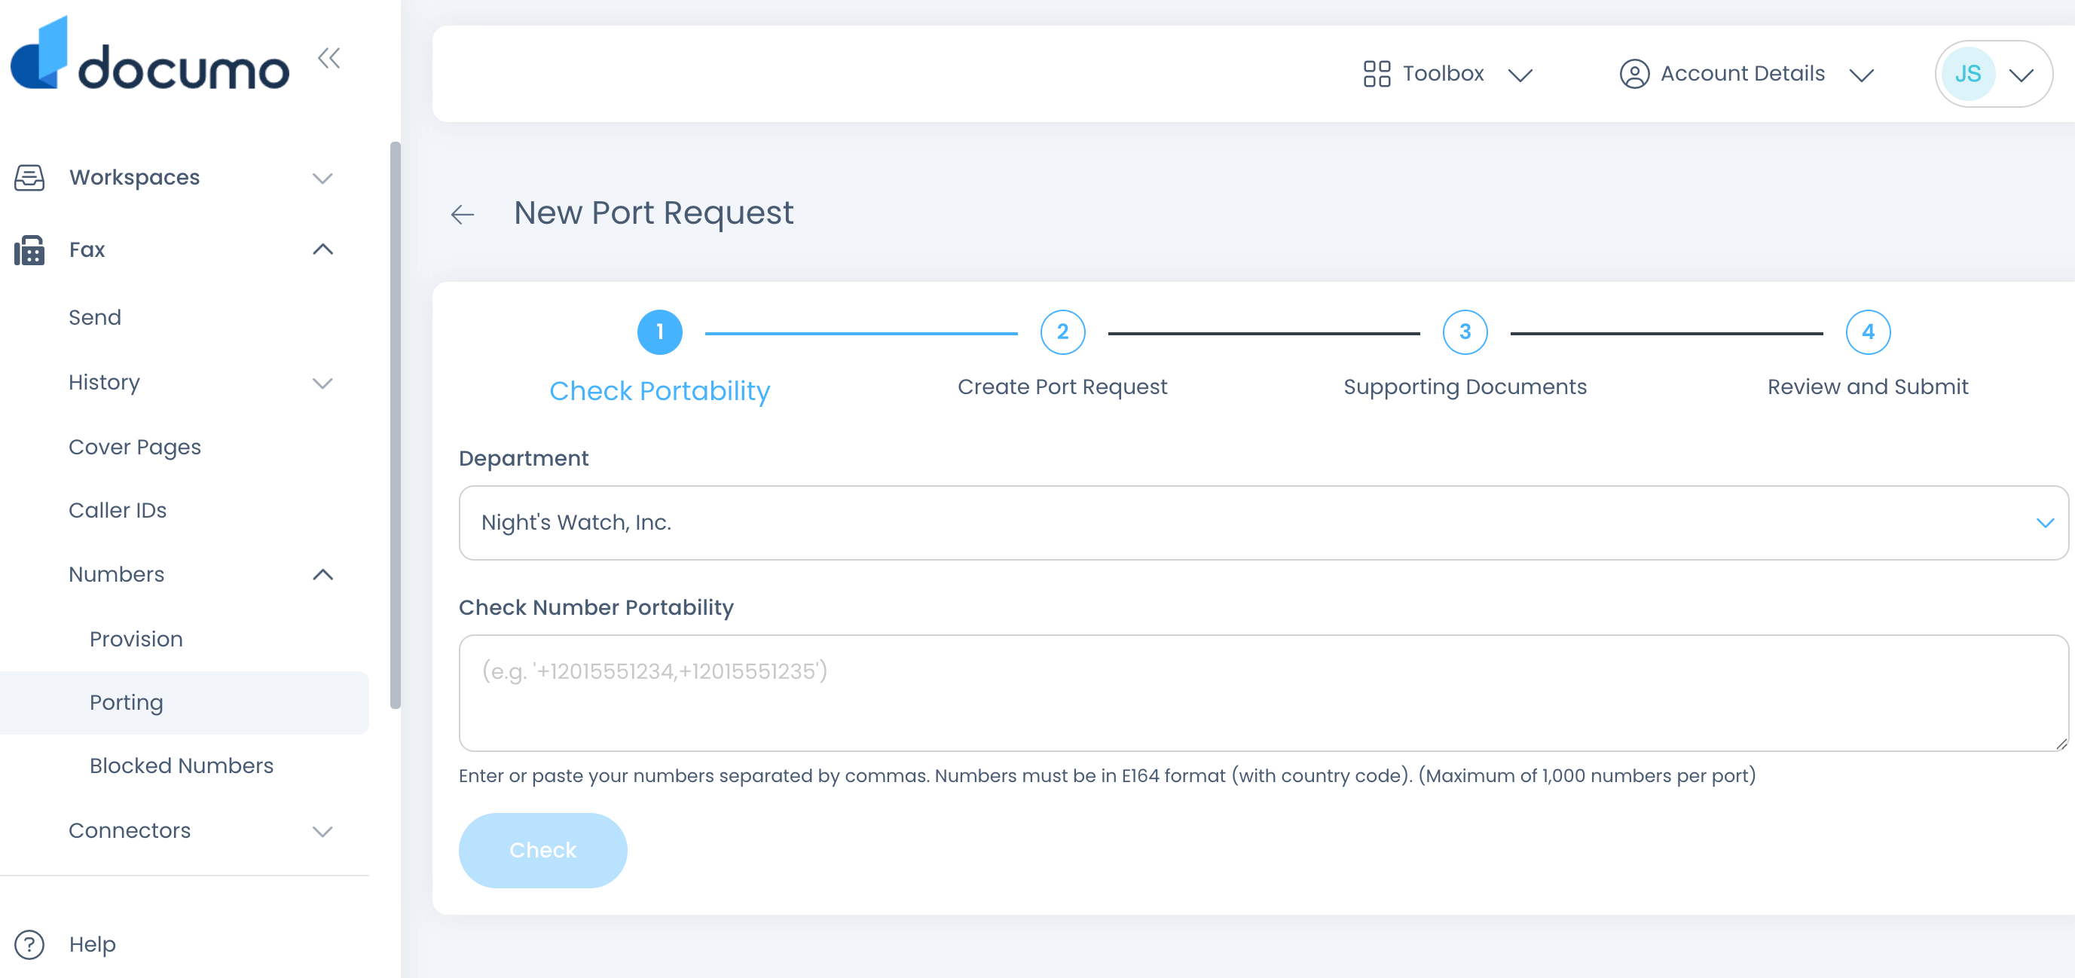Image resolution: width=2075 pixels, height=978 pixels.
Task: Click the JS user avatar
Action: point(1968,74)
